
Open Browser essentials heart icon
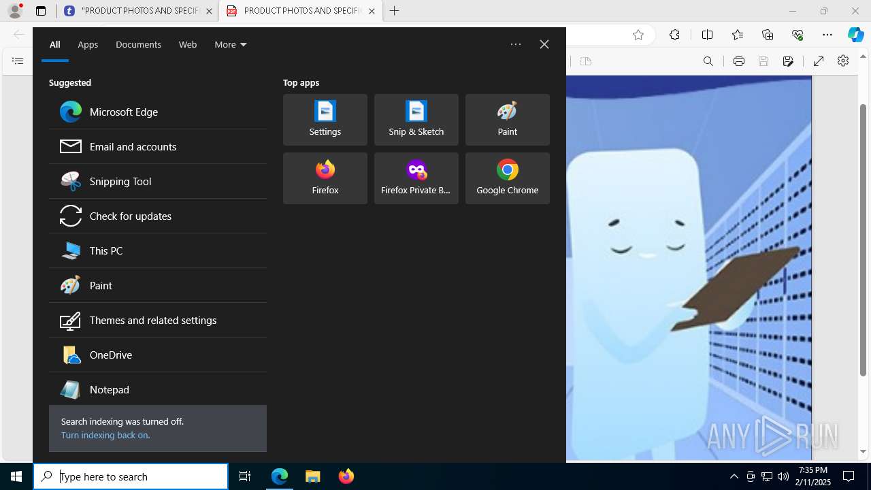(x=798, y=35)
